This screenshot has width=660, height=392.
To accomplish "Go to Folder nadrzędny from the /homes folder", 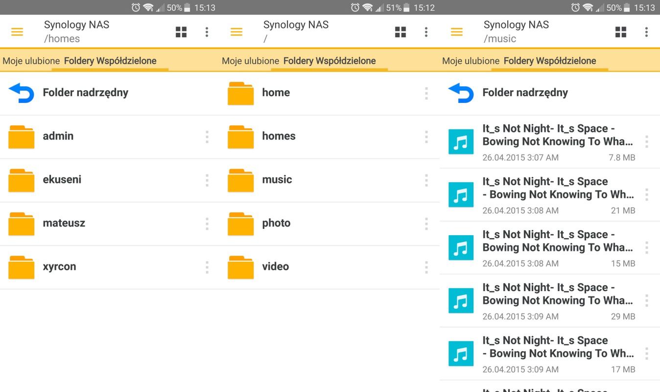I will tap(85, 93).
